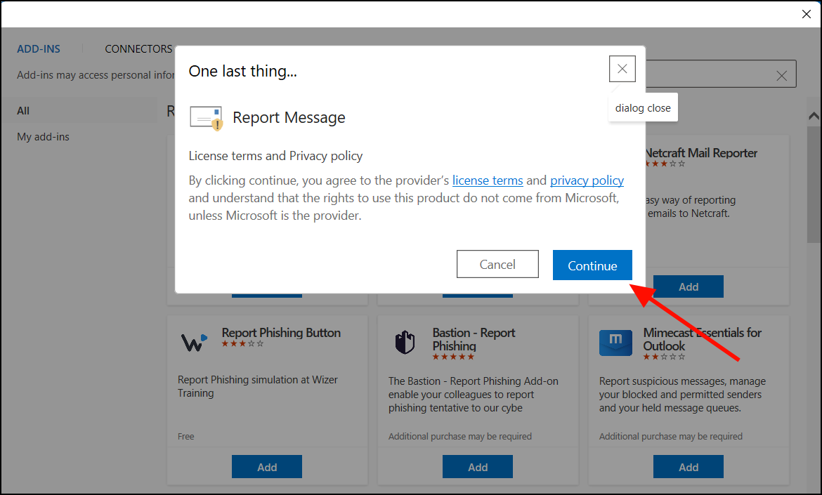Clear the search box with X

pyautogui.click(x=781, y=75)
